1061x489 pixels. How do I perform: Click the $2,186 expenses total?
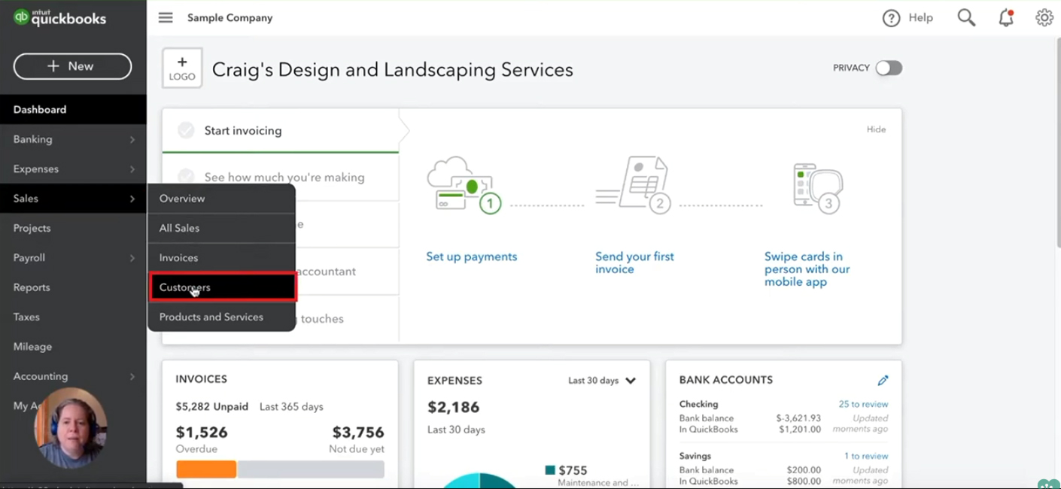point(453,407)
